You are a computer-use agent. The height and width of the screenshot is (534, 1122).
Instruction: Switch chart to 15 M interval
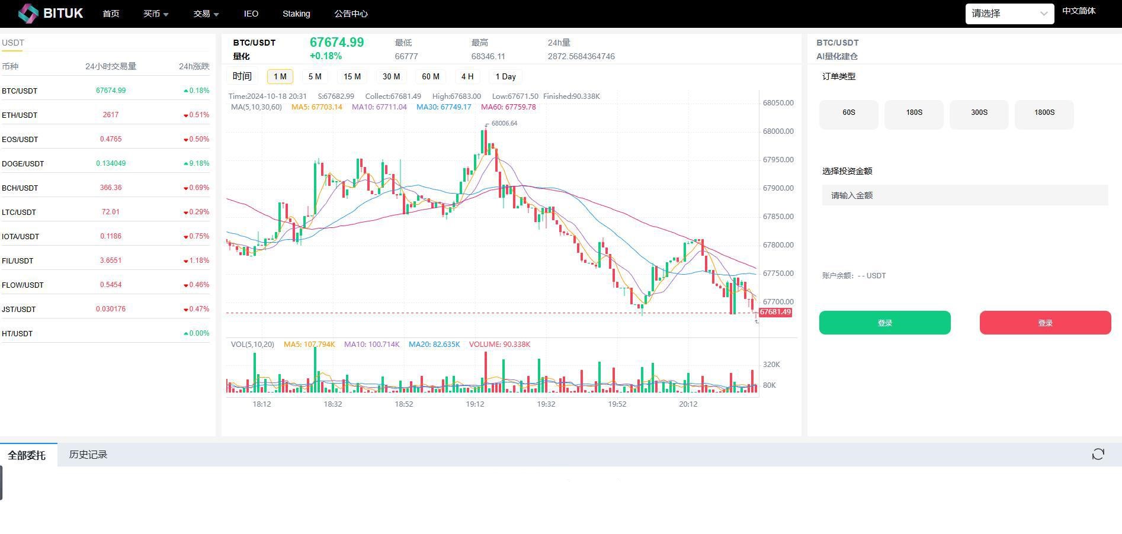[x=352, y=76]
